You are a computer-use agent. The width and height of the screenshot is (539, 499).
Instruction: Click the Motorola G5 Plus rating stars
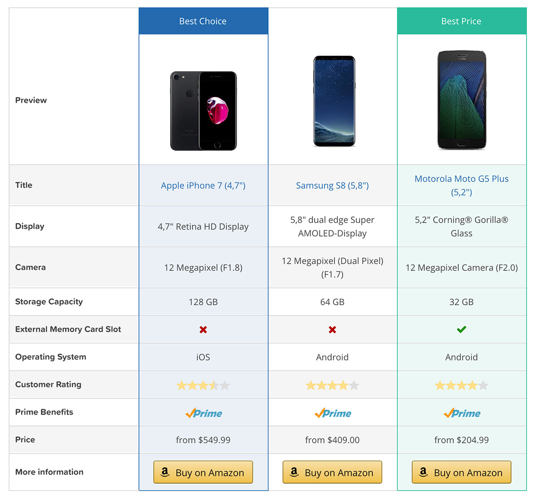pyautogui.click(x=461, y=385)
